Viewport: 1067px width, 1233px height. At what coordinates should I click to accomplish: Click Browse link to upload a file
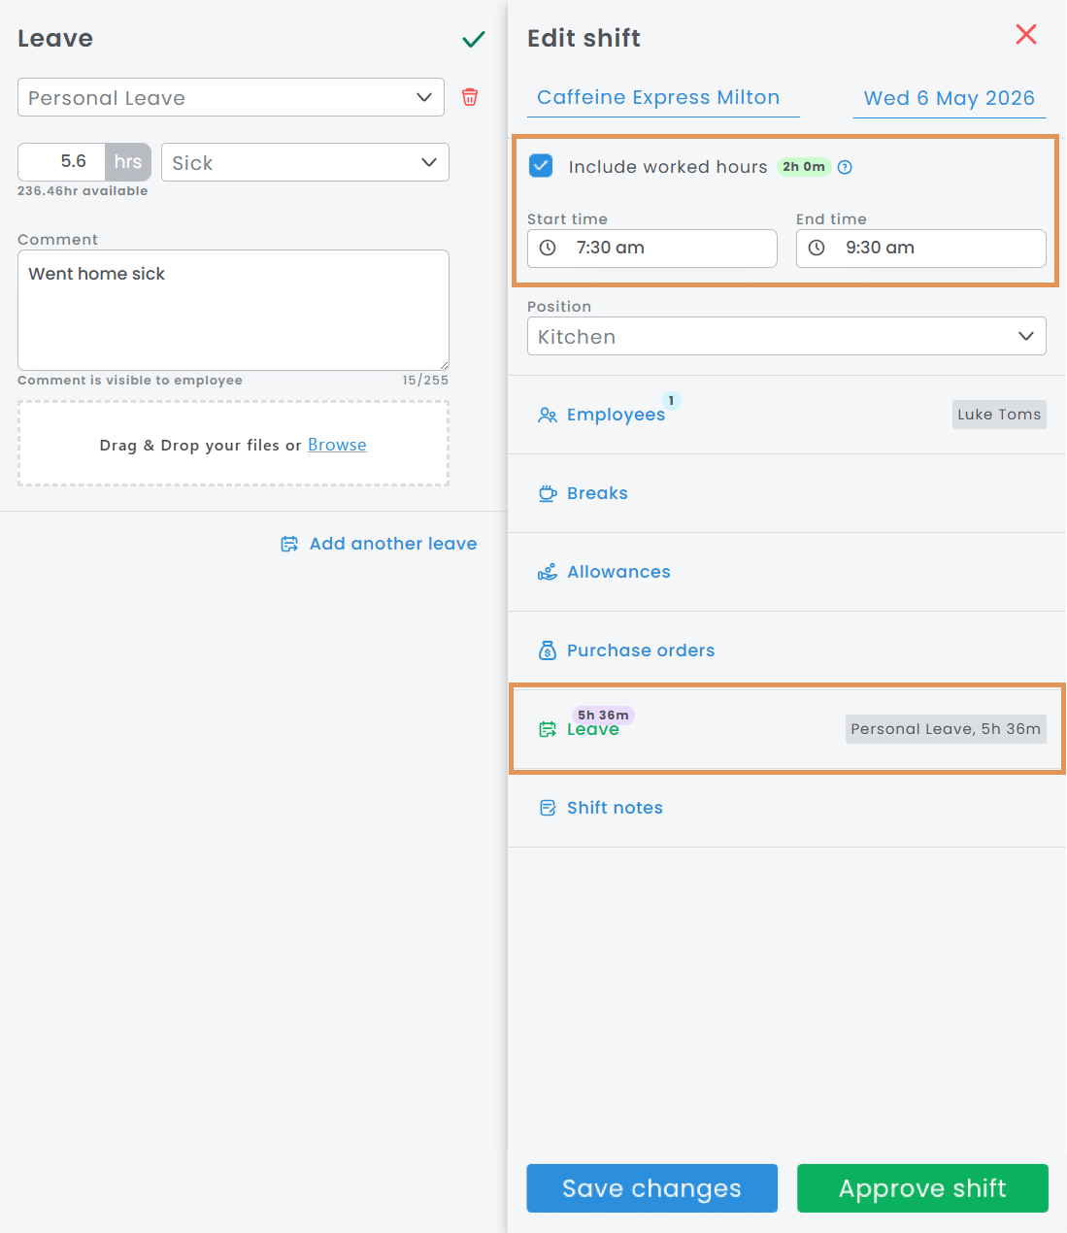[x=337, y=445]
